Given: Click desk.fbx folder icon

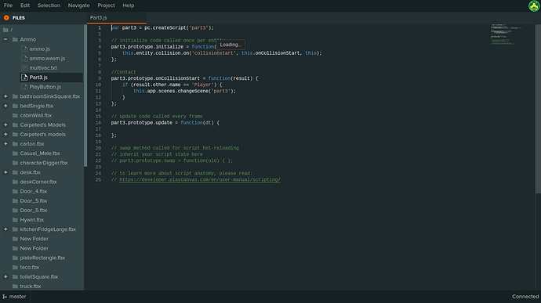Looking at the screenshot, I should pos(15,172).
